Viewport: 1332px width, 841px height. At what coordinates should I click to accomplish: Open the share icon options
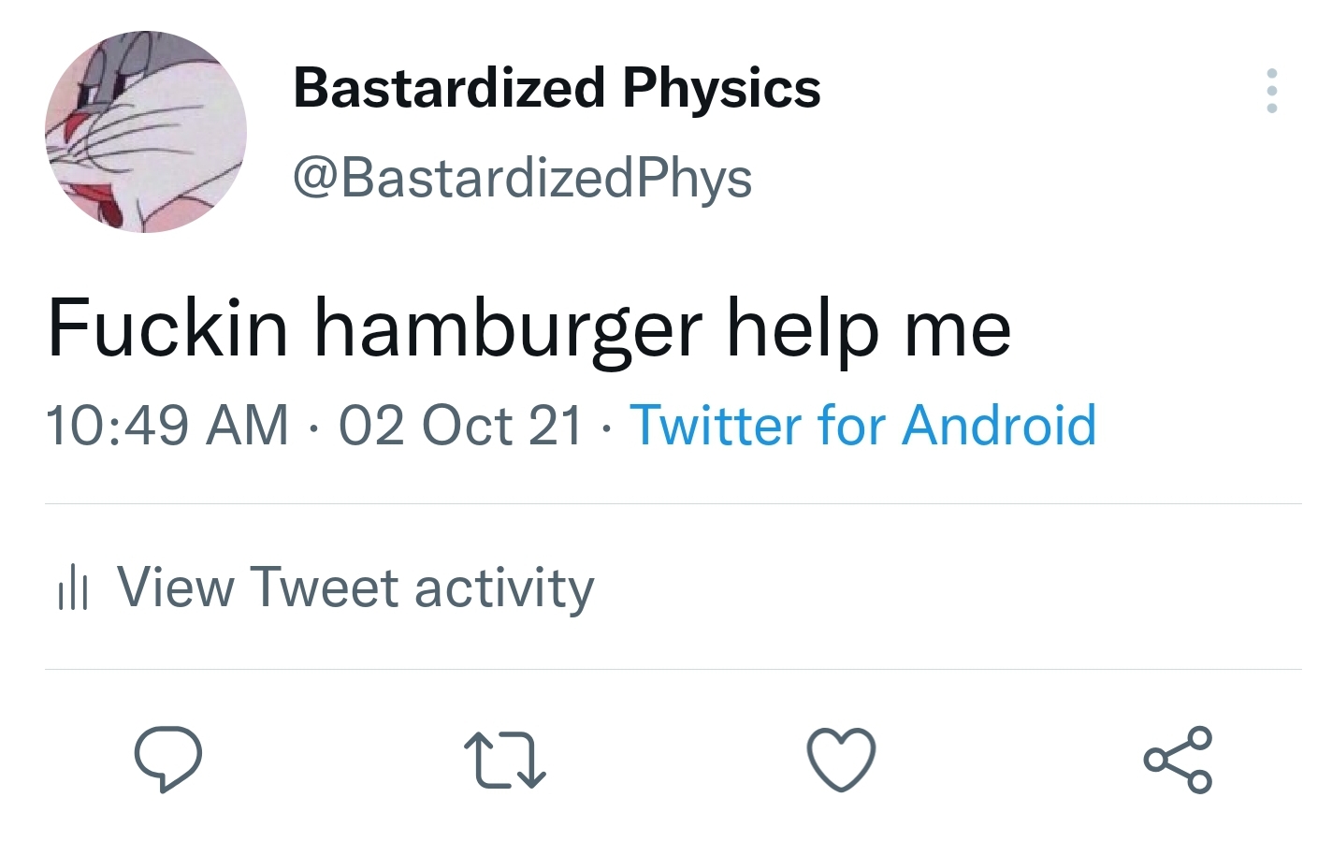(x=1178, y=759)
